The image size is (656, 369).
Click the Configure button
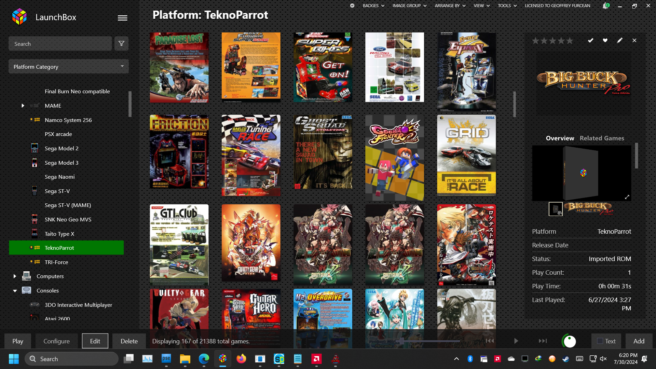57,341
